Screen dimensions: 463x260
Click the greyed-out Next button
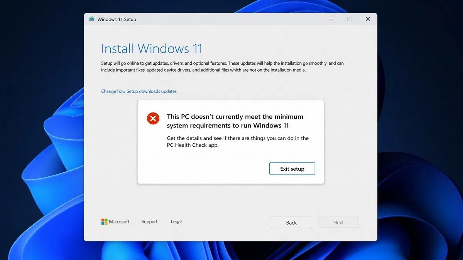pos(338,222)
